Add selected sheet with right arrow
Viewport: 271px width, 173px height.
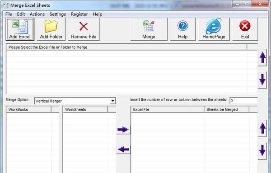(123, 130)
